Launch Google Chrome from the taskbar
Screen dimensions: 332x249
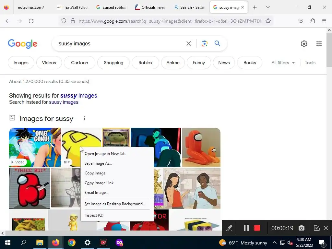(72, 243)
